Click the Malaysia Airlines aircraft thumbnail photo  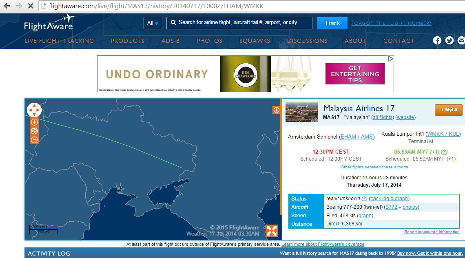point(301,112)
